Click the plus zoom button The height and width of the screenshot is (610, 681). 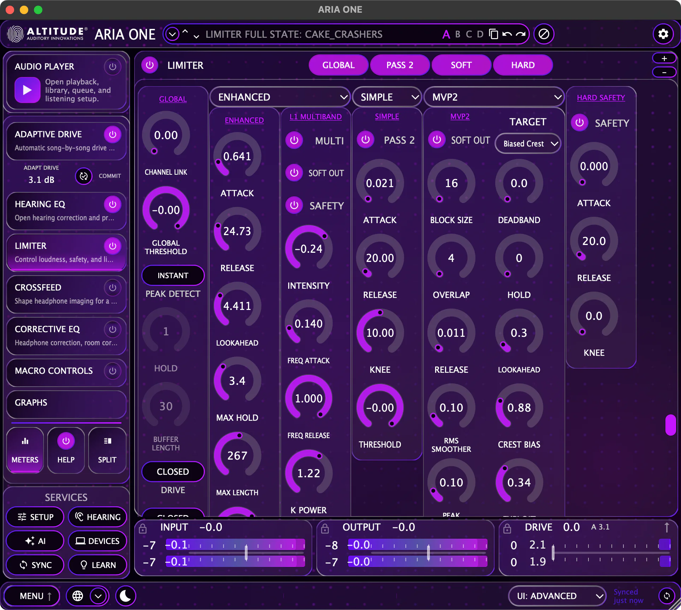pyautogui.click(x=664, y=58)
